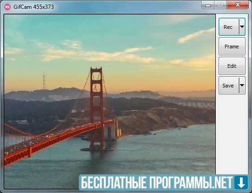Expand the Save button dropdown arrow

(x=242, y=86)
